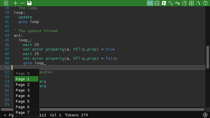Open the font editor view
Screen dimensions: 210x118
coord(178,3)
